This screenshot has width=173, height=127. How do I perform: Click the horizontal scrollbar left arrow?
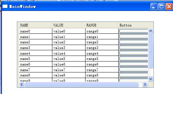coord(22,85)
